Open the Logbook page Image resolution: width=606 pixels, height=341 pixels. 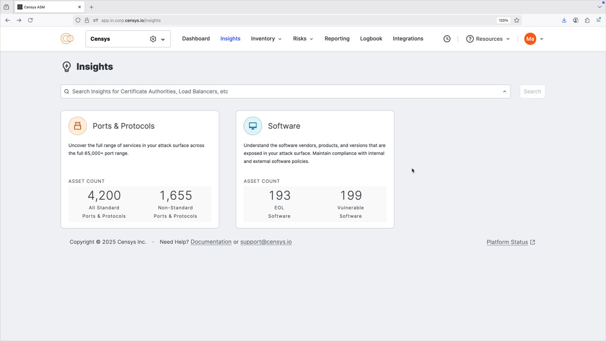pos(371,39)
